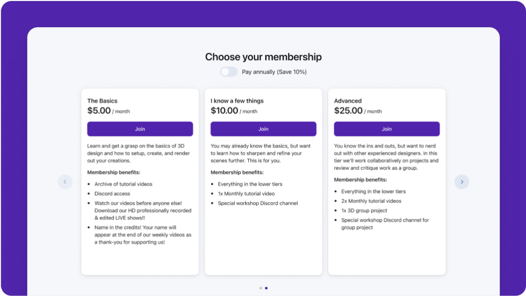Click 'Discord access' benefit item

pos(112,194)
